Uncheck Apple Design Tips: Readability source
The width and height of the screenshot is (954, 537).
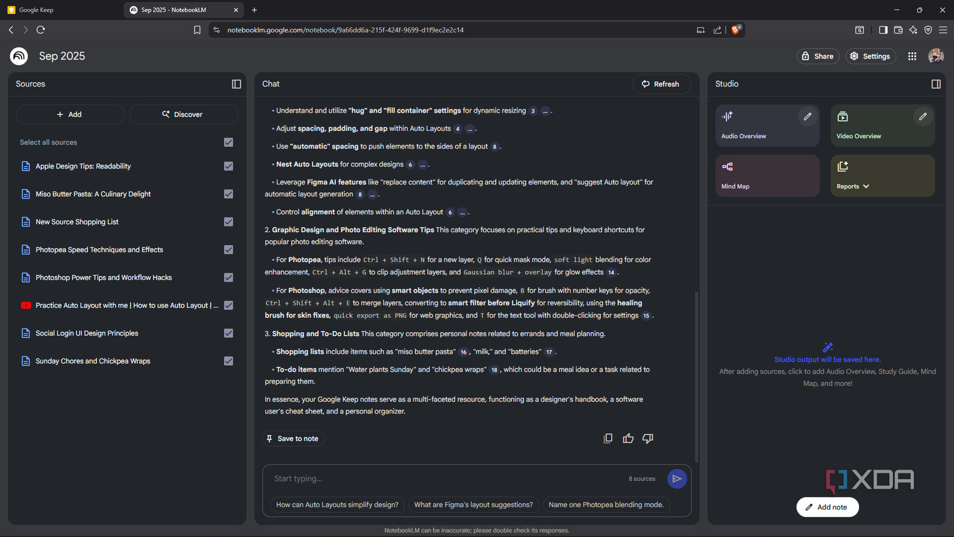click(x=228, y=166)
